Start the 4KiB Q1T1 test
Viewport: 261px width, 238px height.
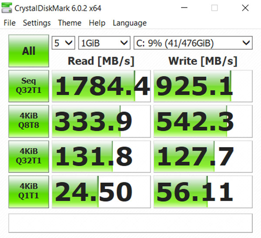pos(29,191)
